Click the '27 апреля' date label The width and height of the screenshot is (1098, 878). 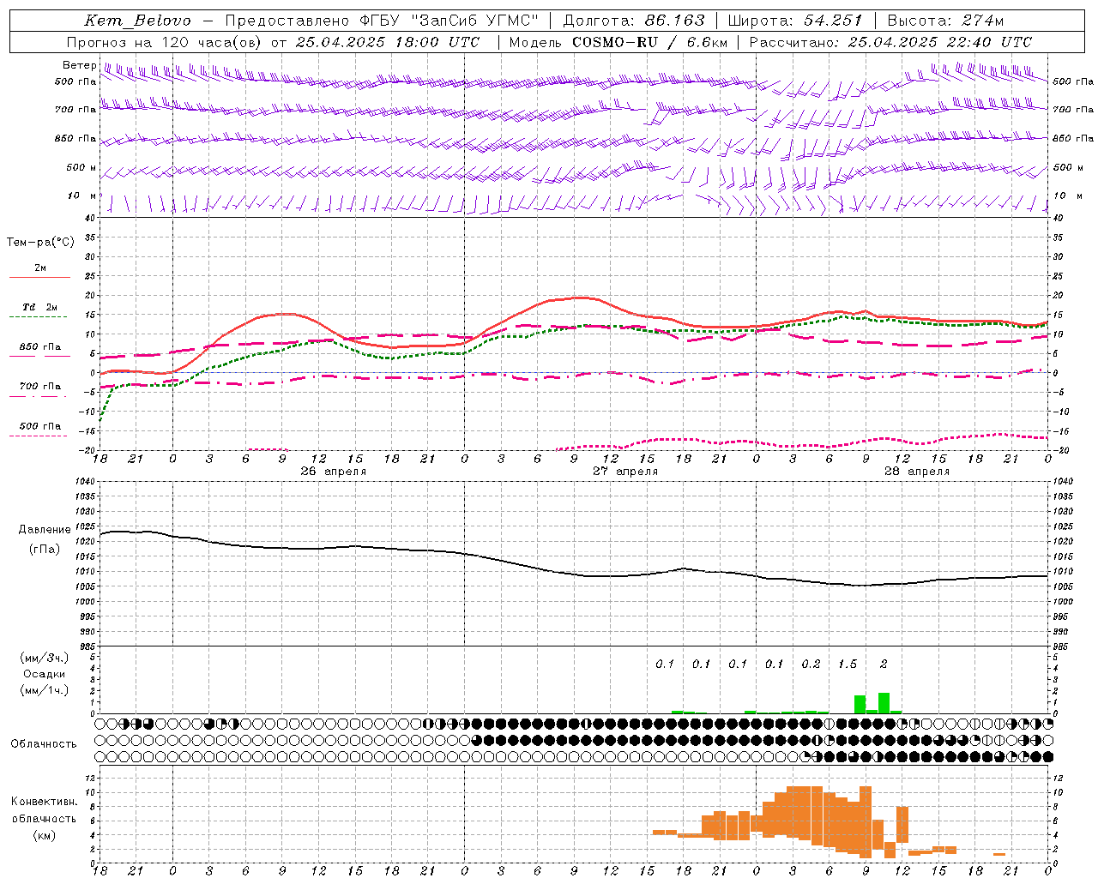click(625, 472)
